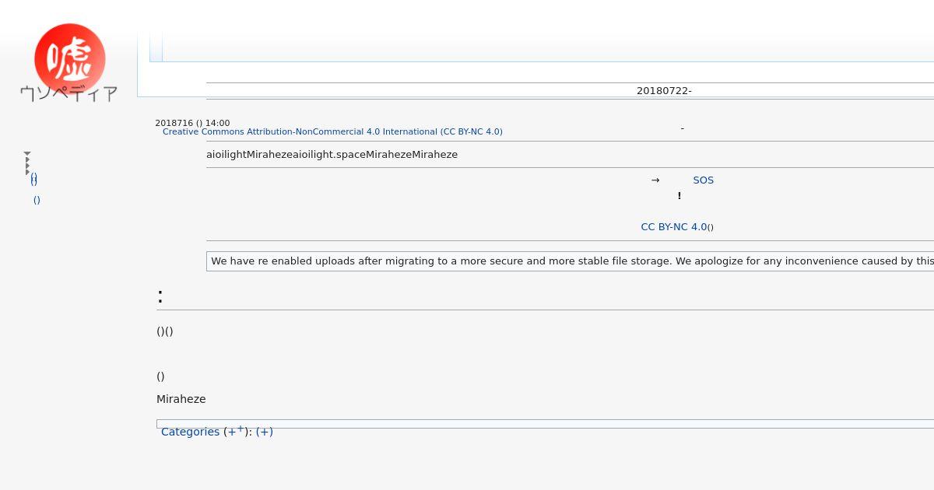Screen dimensions: 934x490
Task: Open the Categories link
Action: pyautogui.click(x=190, y=432)
